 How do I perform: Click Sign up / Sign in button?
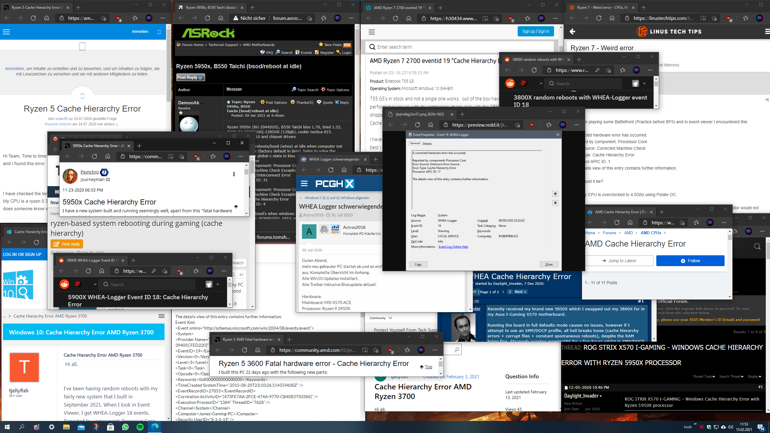(536, 31)
